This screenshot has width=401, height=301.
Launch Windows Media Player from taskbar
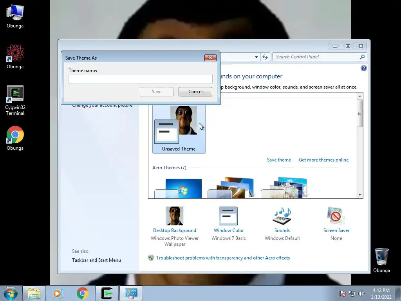click(58, 293)
